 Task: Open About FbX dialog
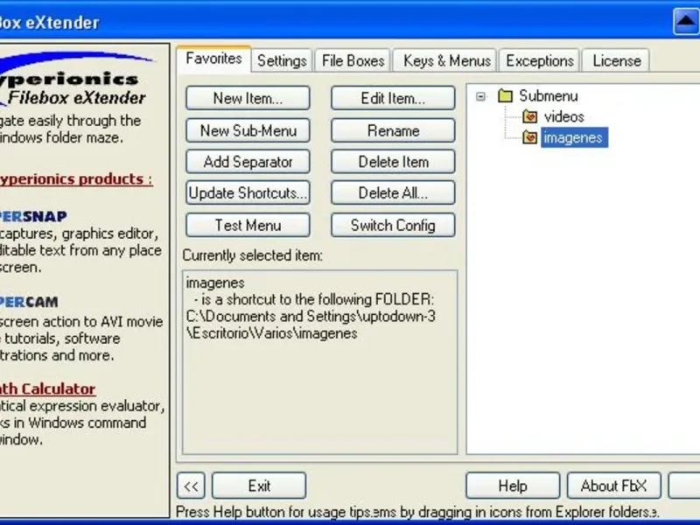[614, 486]
